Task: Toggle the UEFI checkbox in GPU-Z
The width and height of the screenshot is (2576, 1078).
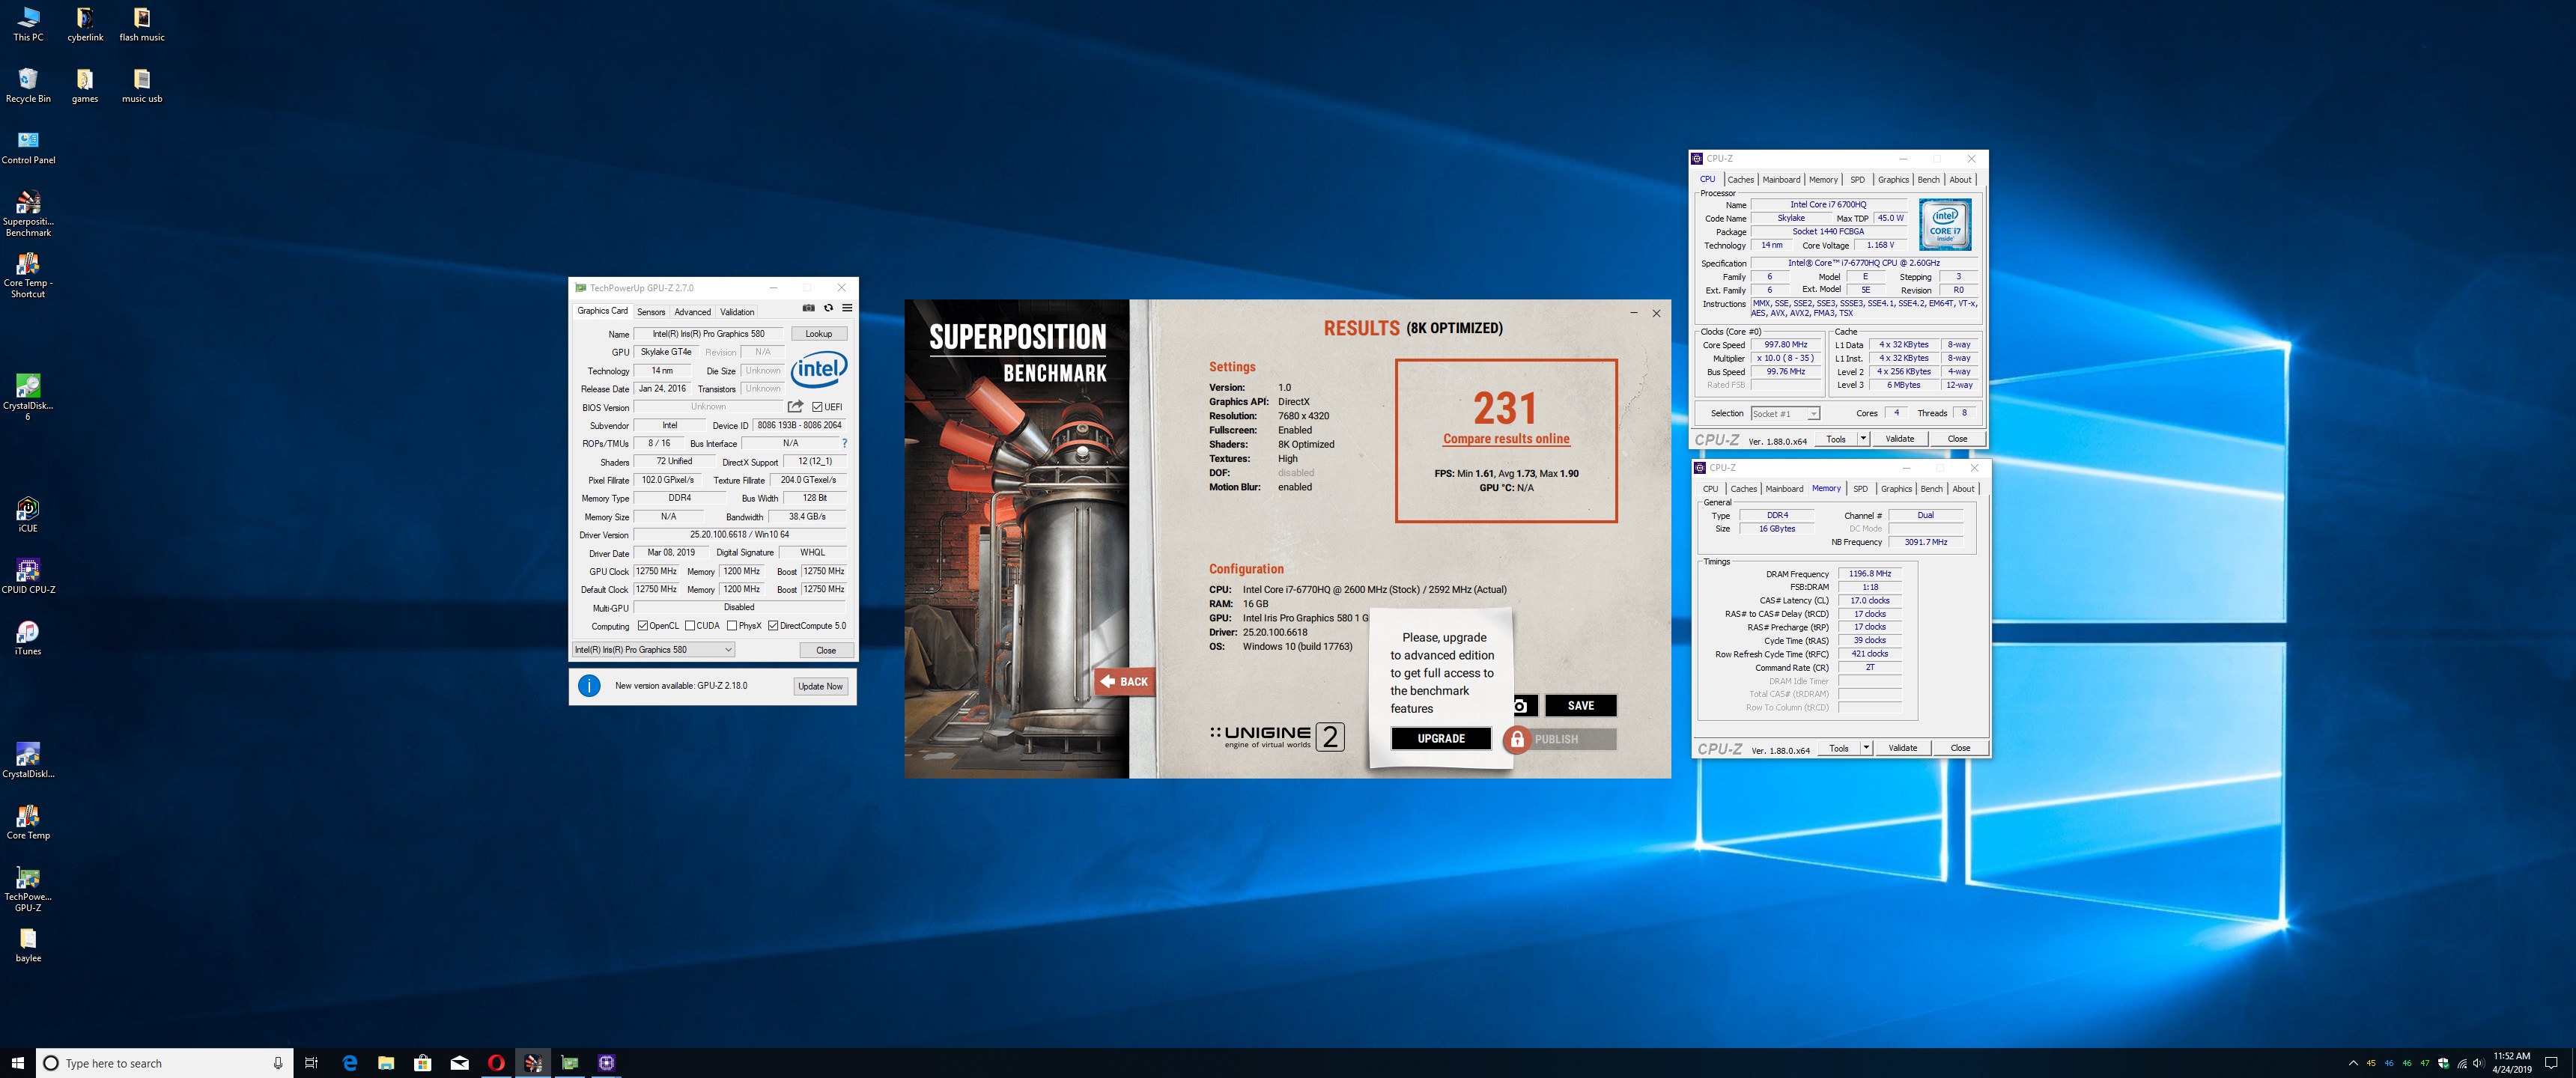Action: (817, 407)
